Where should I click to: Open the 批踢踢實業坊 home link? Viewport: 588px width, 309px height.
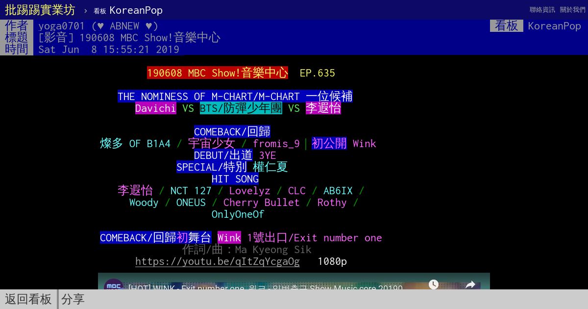pos(40,10)
